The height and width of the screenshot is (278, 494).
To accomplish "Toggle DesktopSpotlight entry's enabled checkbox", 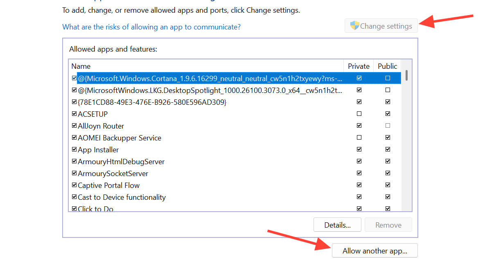I will 74,90.
